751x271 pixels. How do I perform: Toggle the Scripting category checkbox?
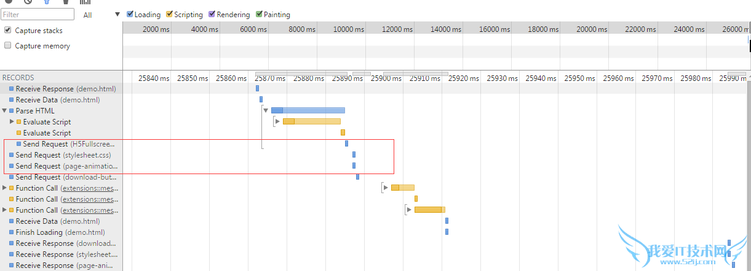point(170,14)
